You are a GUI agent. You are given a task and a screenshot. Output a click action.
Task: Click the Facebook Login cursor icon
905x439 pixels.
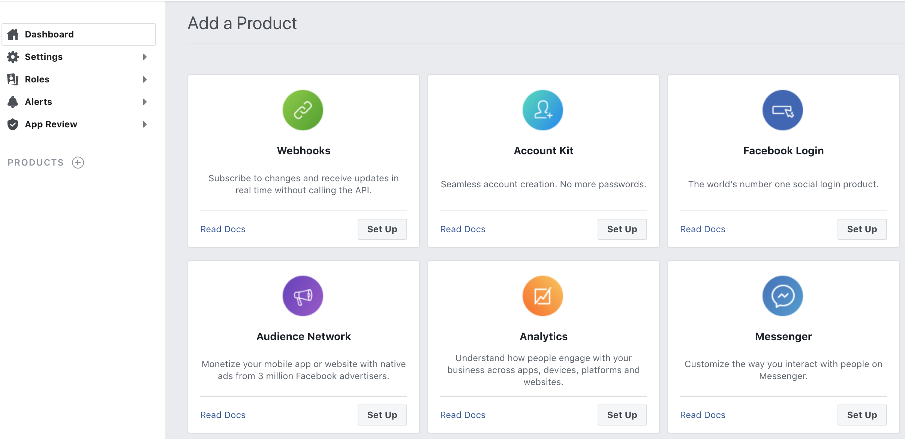coord(783,110)
